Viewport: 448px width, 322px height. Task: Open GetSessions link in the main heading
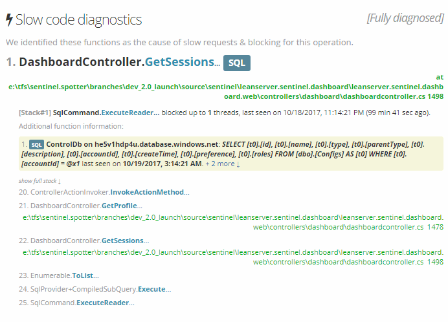(x=183, y=62)
